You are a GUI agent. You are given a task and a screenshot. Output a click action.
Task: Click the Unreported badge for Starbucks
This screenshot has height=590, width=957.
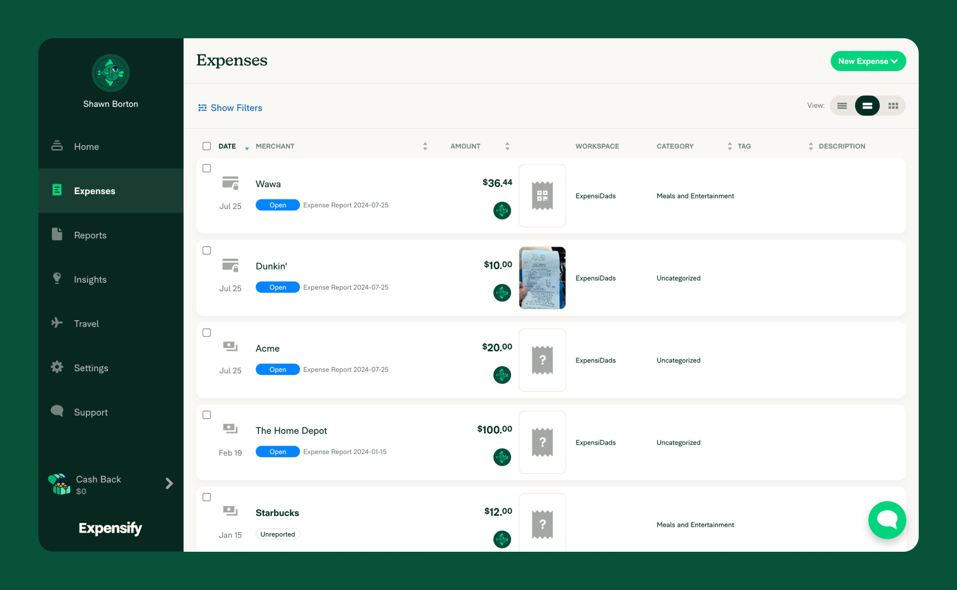(278, 534)
